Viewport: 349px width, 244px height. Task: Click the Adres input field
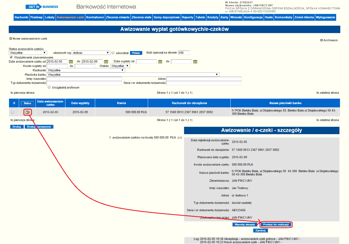204,79
